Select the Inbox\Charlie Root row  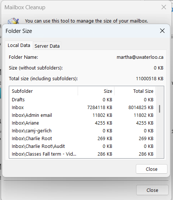pos(82,139)
